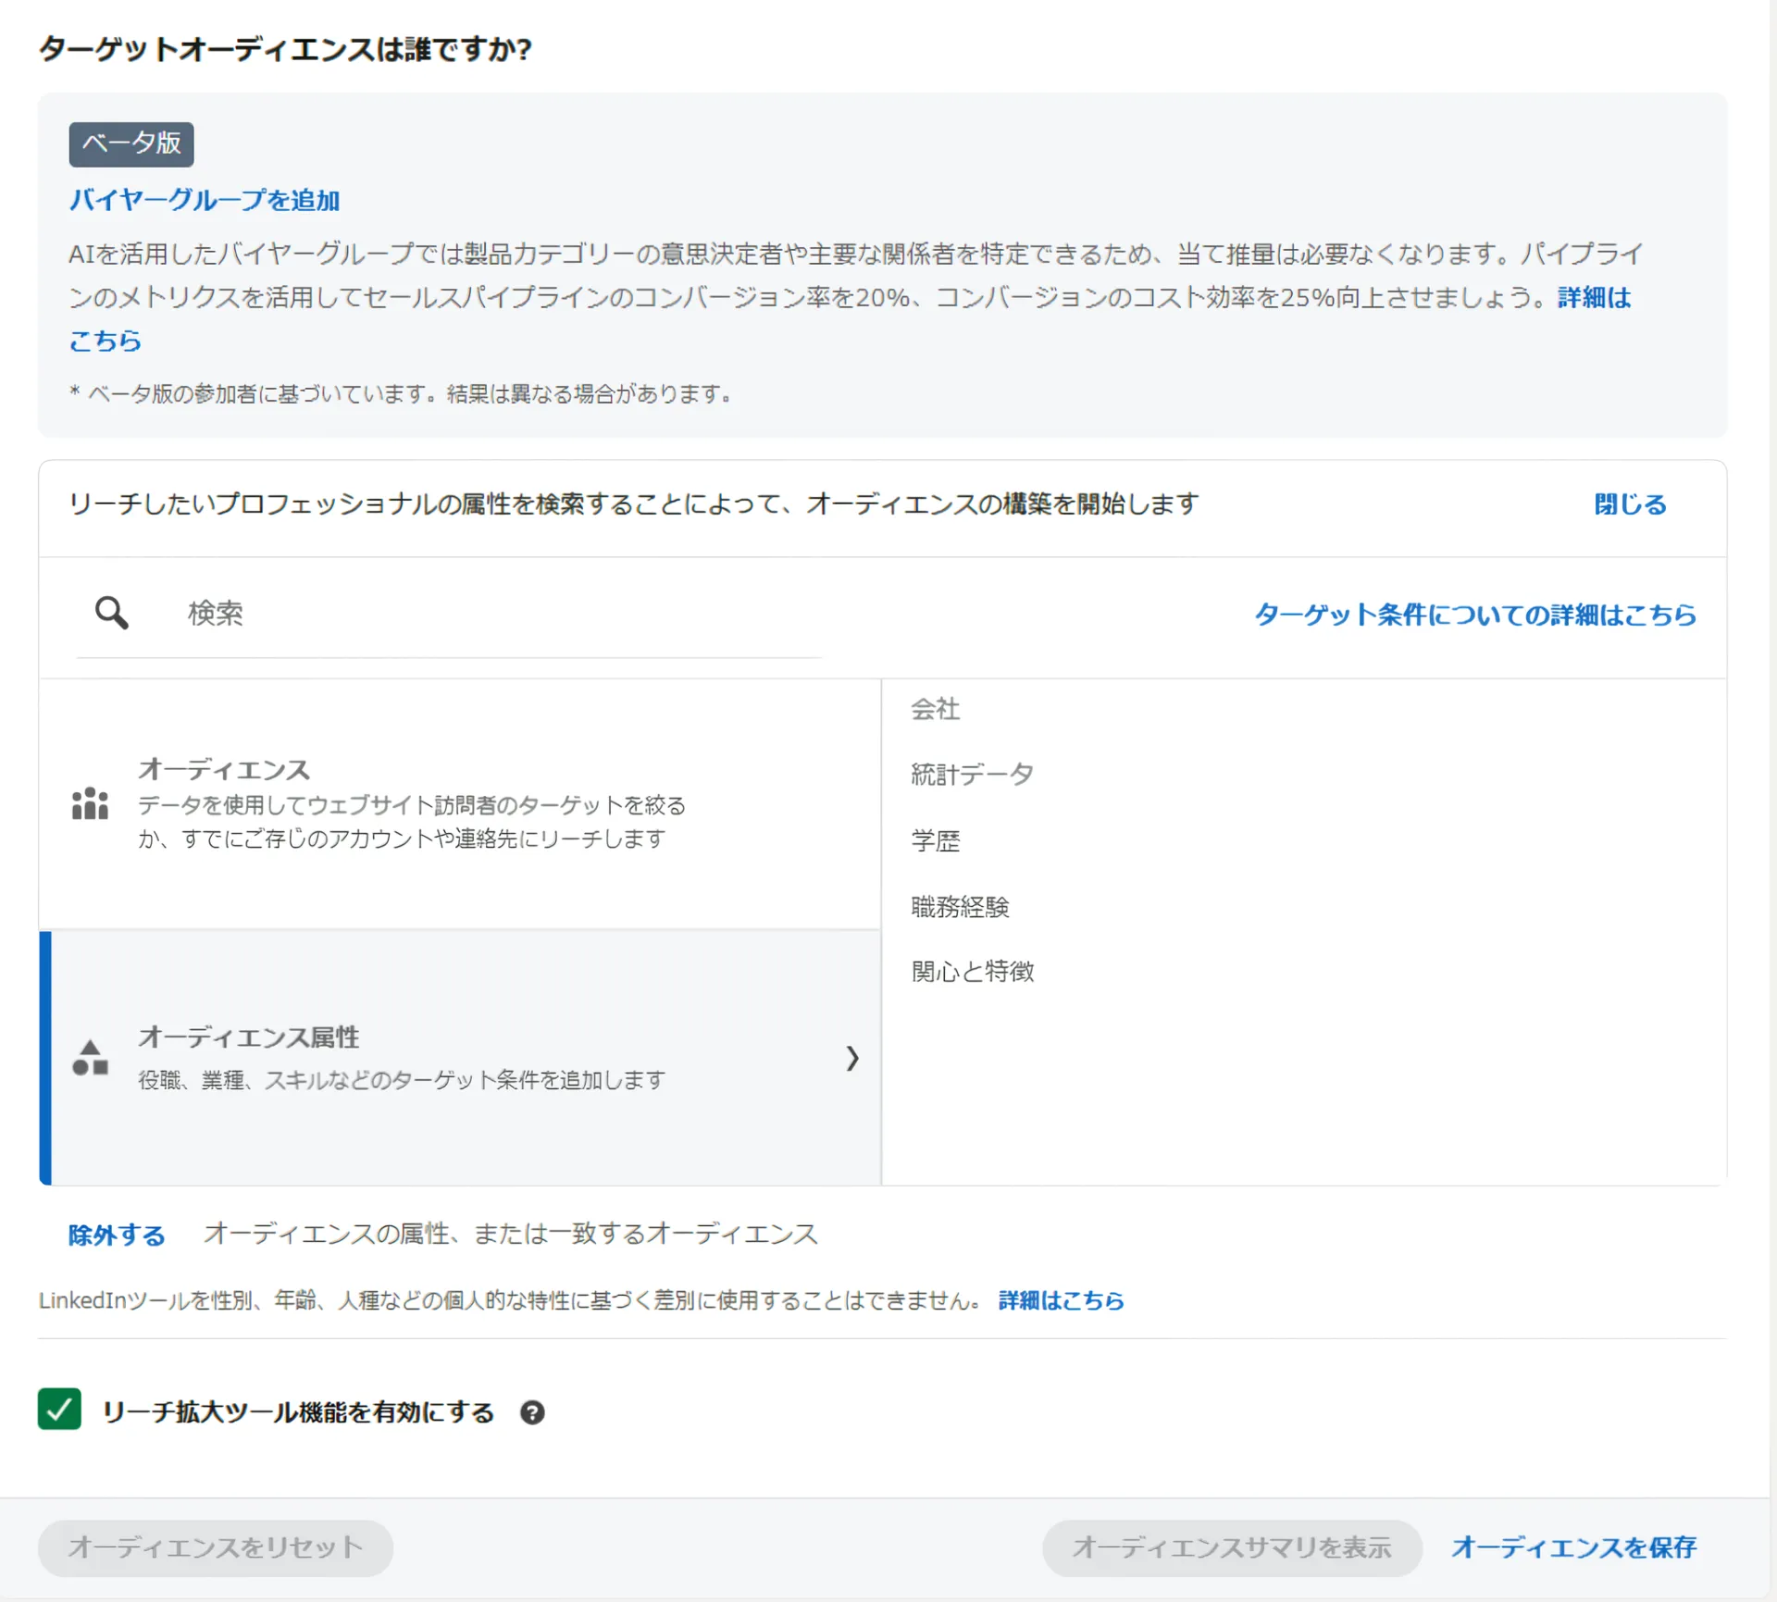The height and width of the screenshot is (1602, 1777).
Task: Open ターゲット条件についての詳細はこちら link
Action: 1474,615
